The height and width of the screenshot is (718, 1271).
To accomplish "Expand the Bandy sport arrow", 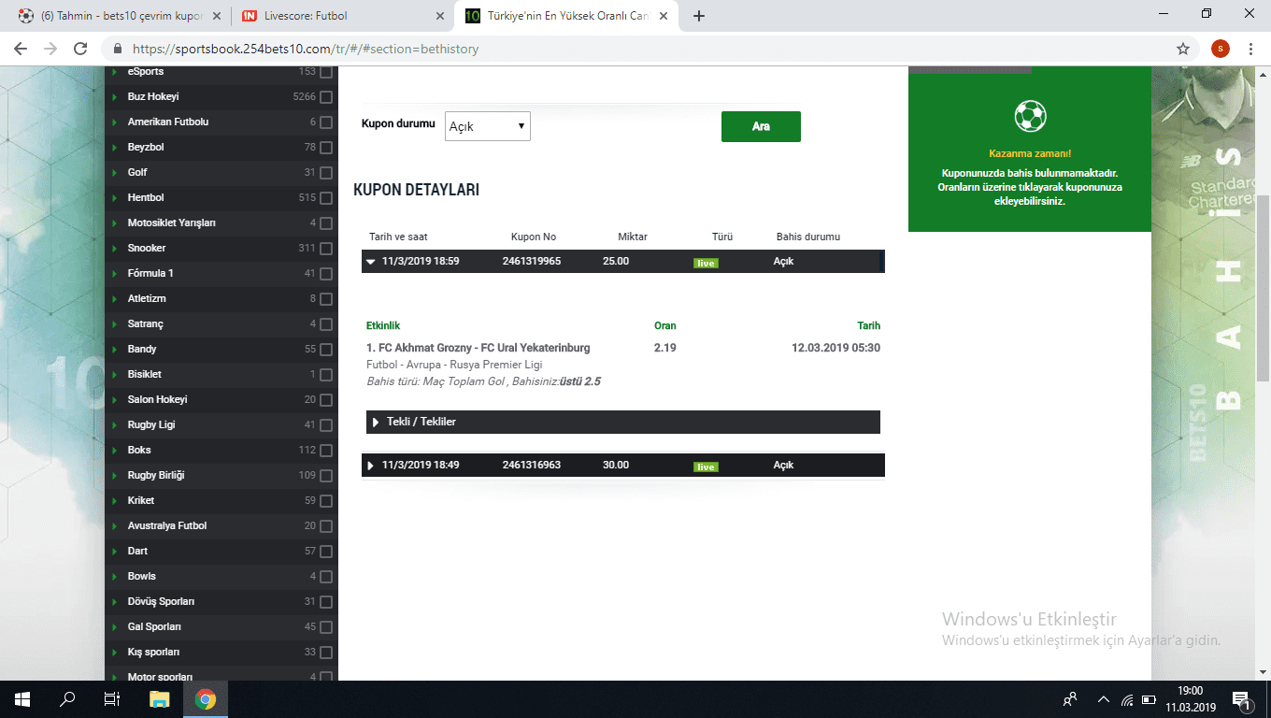I will click(x=115, y=349).
